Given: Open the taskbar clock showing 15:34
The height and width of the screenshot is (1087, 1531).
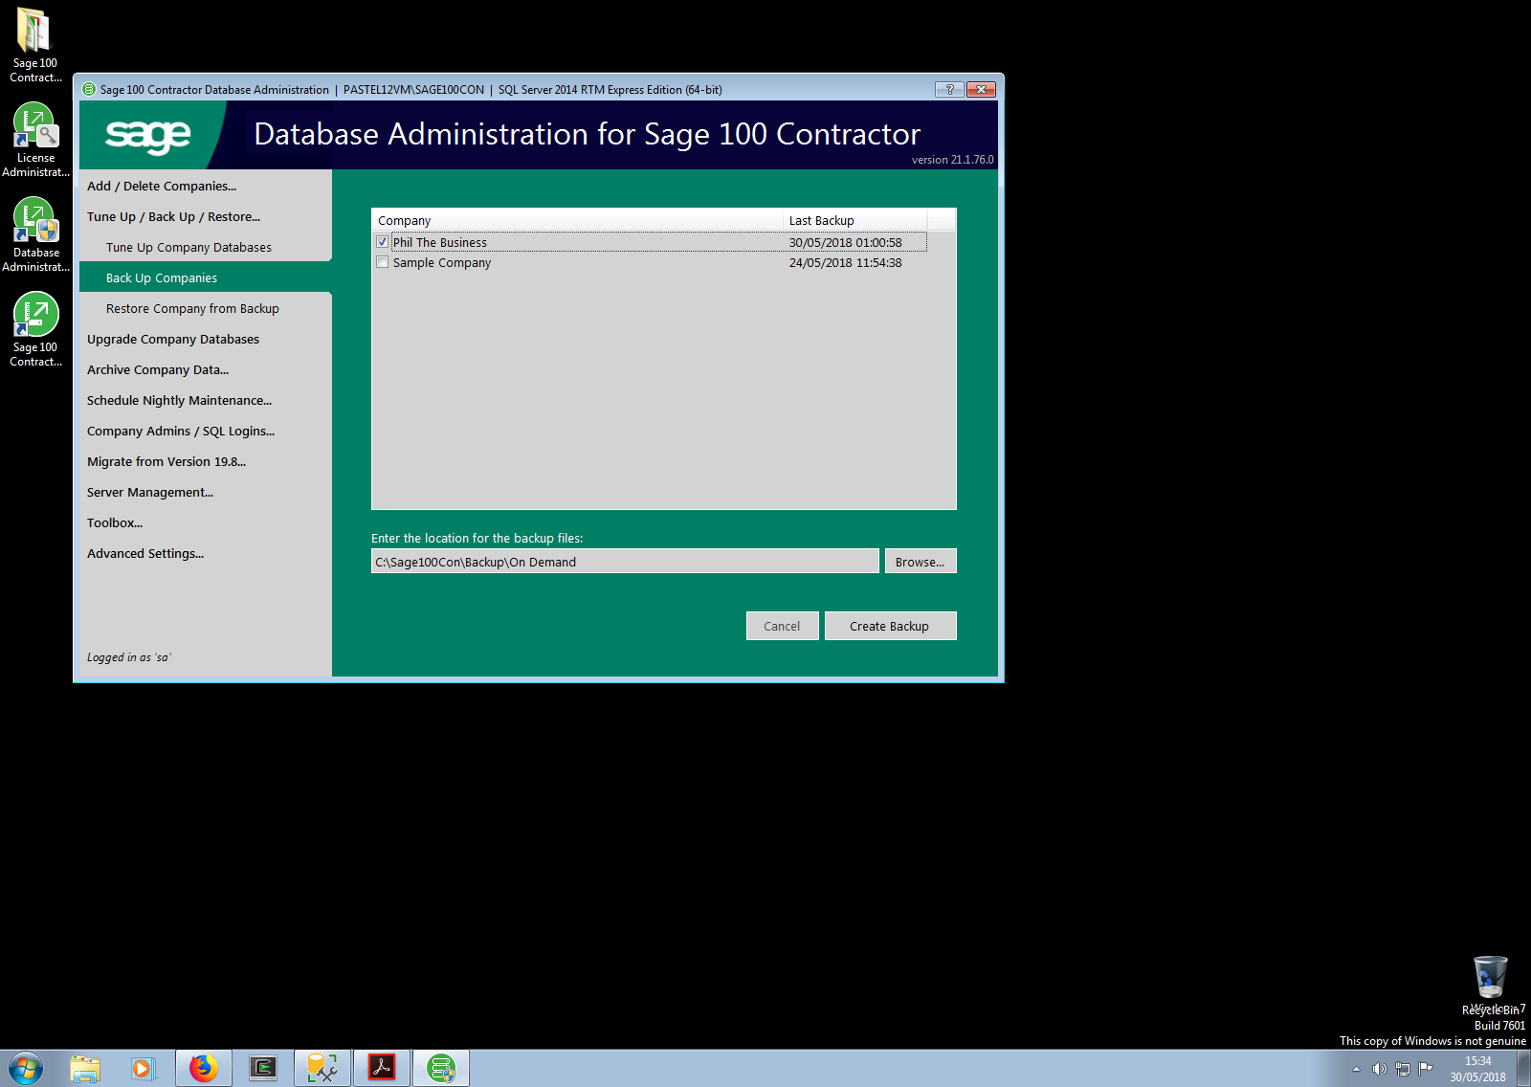Looking at the screenshot, I should [1477, 1069].
